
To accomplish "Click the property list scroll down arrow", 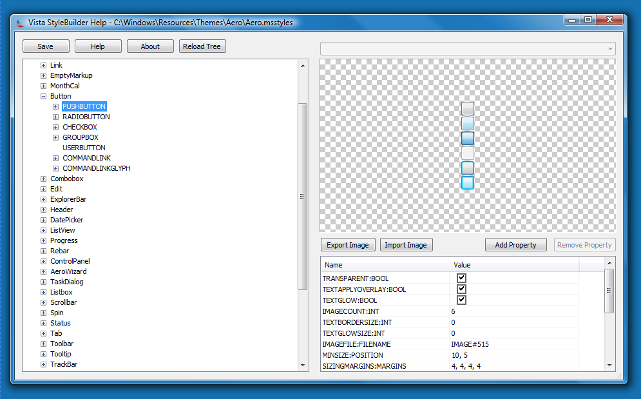I will pyautogui.click(x=609, y=365).
